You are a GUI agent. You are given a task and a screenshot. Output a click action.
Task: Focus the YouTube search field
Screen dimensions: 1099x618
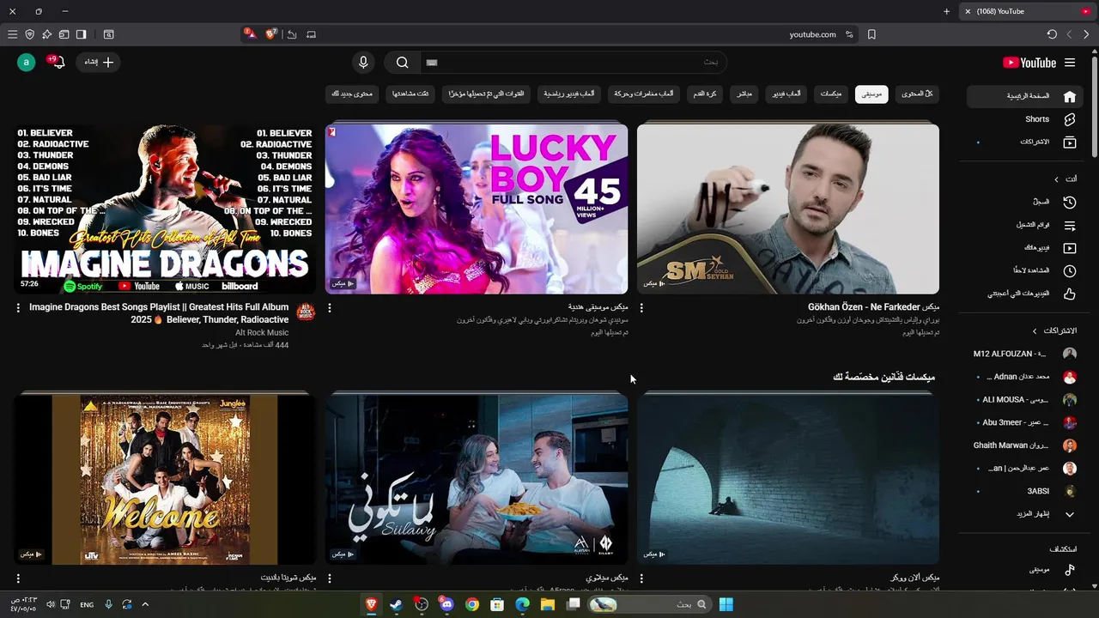573,63
